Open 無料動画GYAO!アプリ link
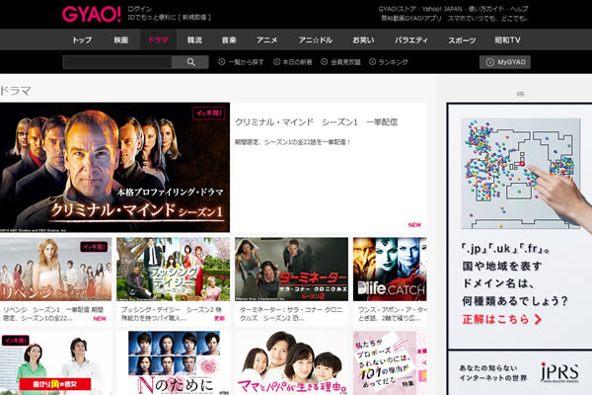592x395 pixels. (x=410, y=18)
